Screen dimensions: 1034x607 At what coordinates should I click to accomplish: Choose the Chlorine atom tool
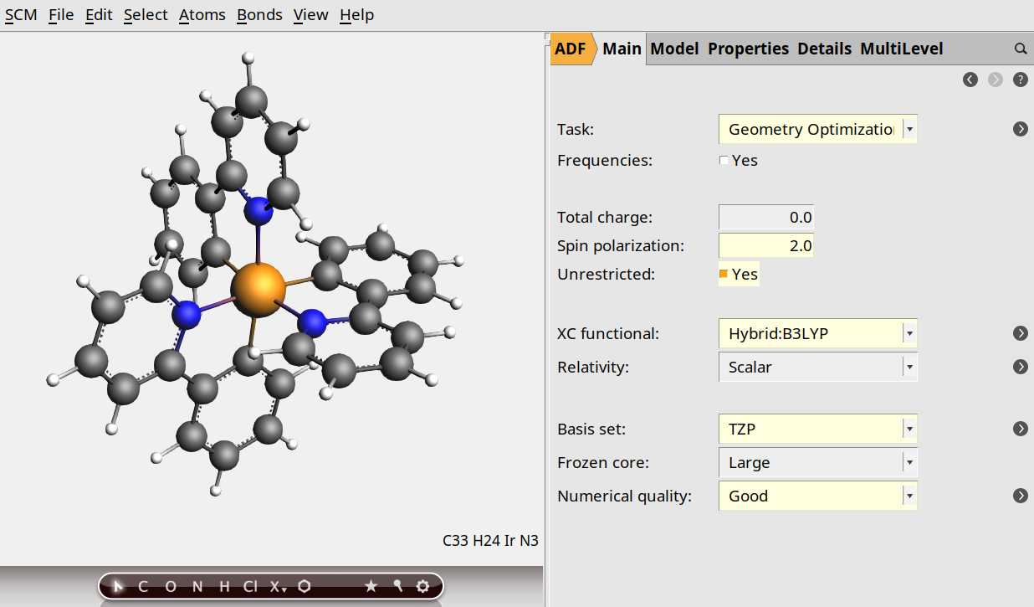(250, 587)
